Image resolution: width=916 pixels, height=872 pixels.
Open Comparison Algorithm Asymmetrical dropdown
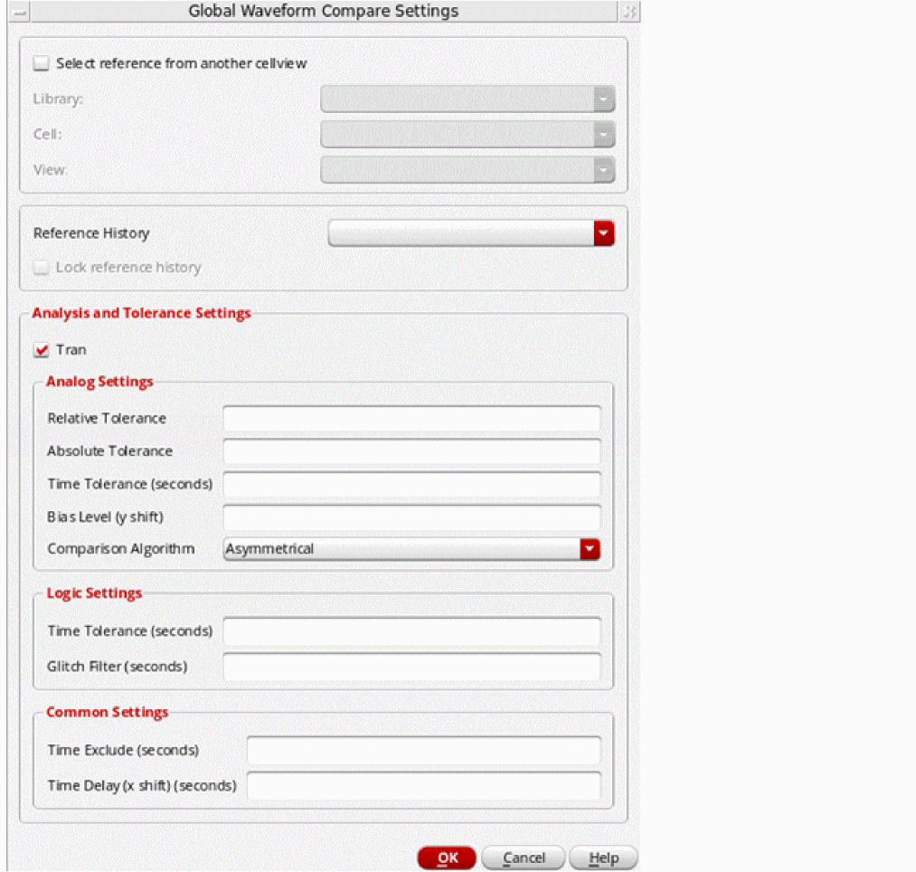[x=411, y=549]
